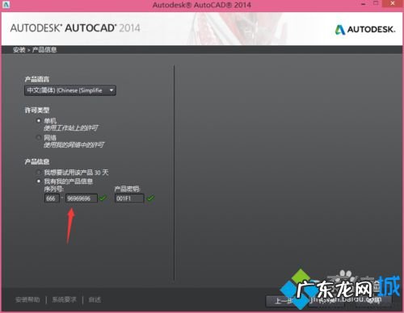
Task: Click the AutoCAD icon in the title bar
Action: tap(6, 4)
